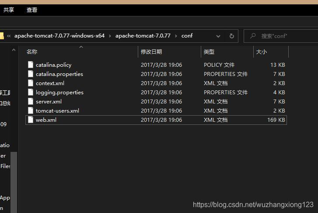
Task: Select the server.xml file name
Action: pos(49,102)
